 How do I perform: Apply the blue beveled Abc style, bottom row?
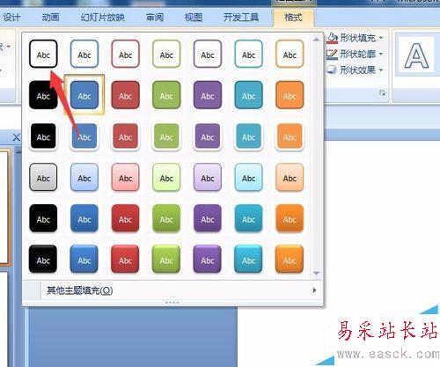click(84, 260)
